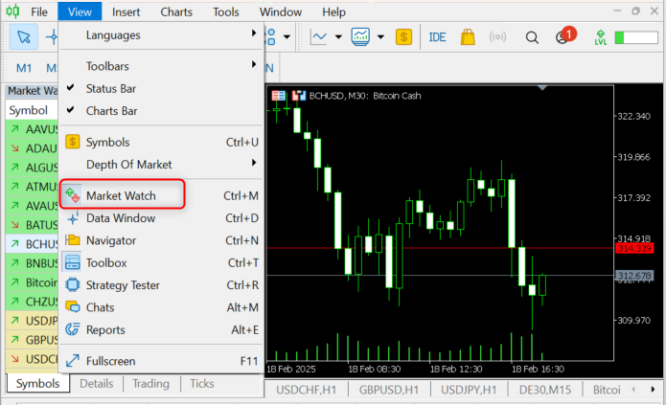The width and height of the screenshot is (666, 405).
Task: Open account profile icon with notification badge
Action: click(565, 35)
